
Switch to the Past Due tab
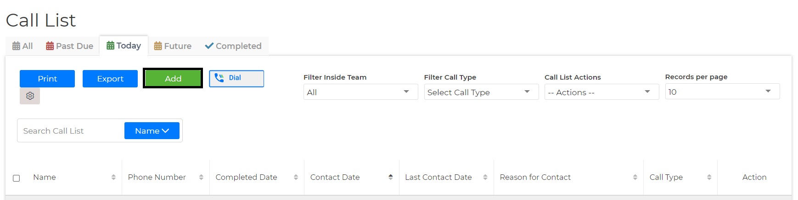pos(70,46)
